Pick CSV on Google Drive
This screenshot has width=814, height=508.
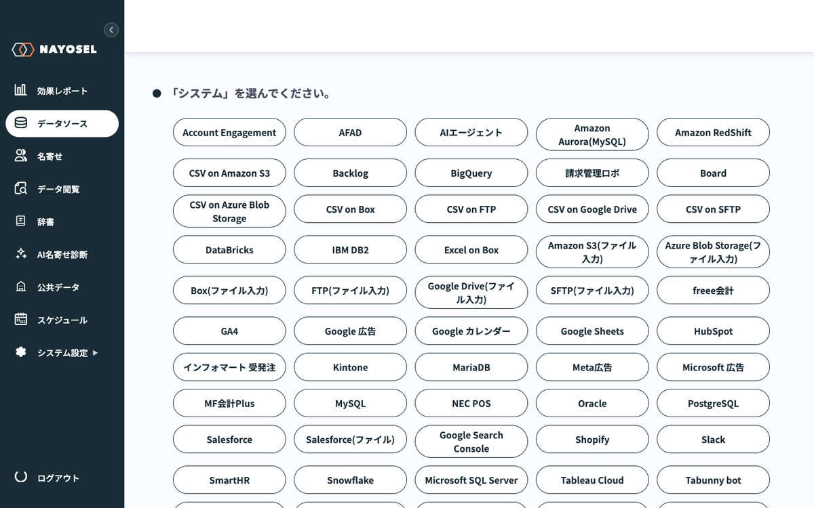(x=592, y=209)
